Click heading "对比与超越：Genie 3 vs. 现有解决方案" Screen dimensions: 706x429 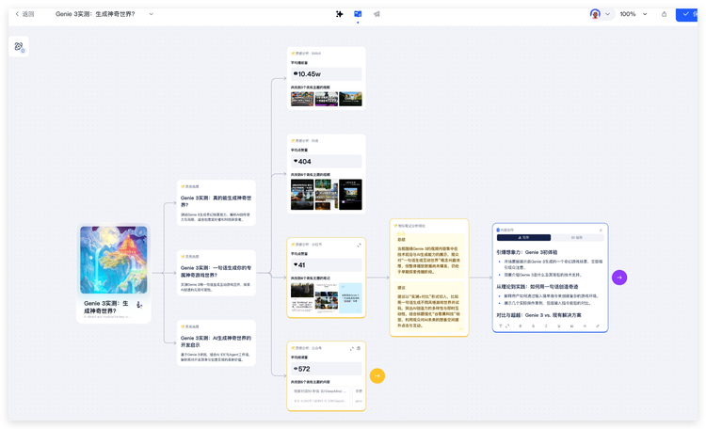tap(538, 315)
